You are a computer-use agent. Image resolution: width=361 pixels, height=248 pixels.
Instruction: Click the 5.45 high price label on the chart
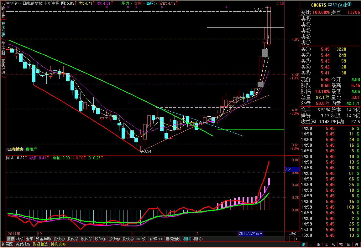coord(258,9)
